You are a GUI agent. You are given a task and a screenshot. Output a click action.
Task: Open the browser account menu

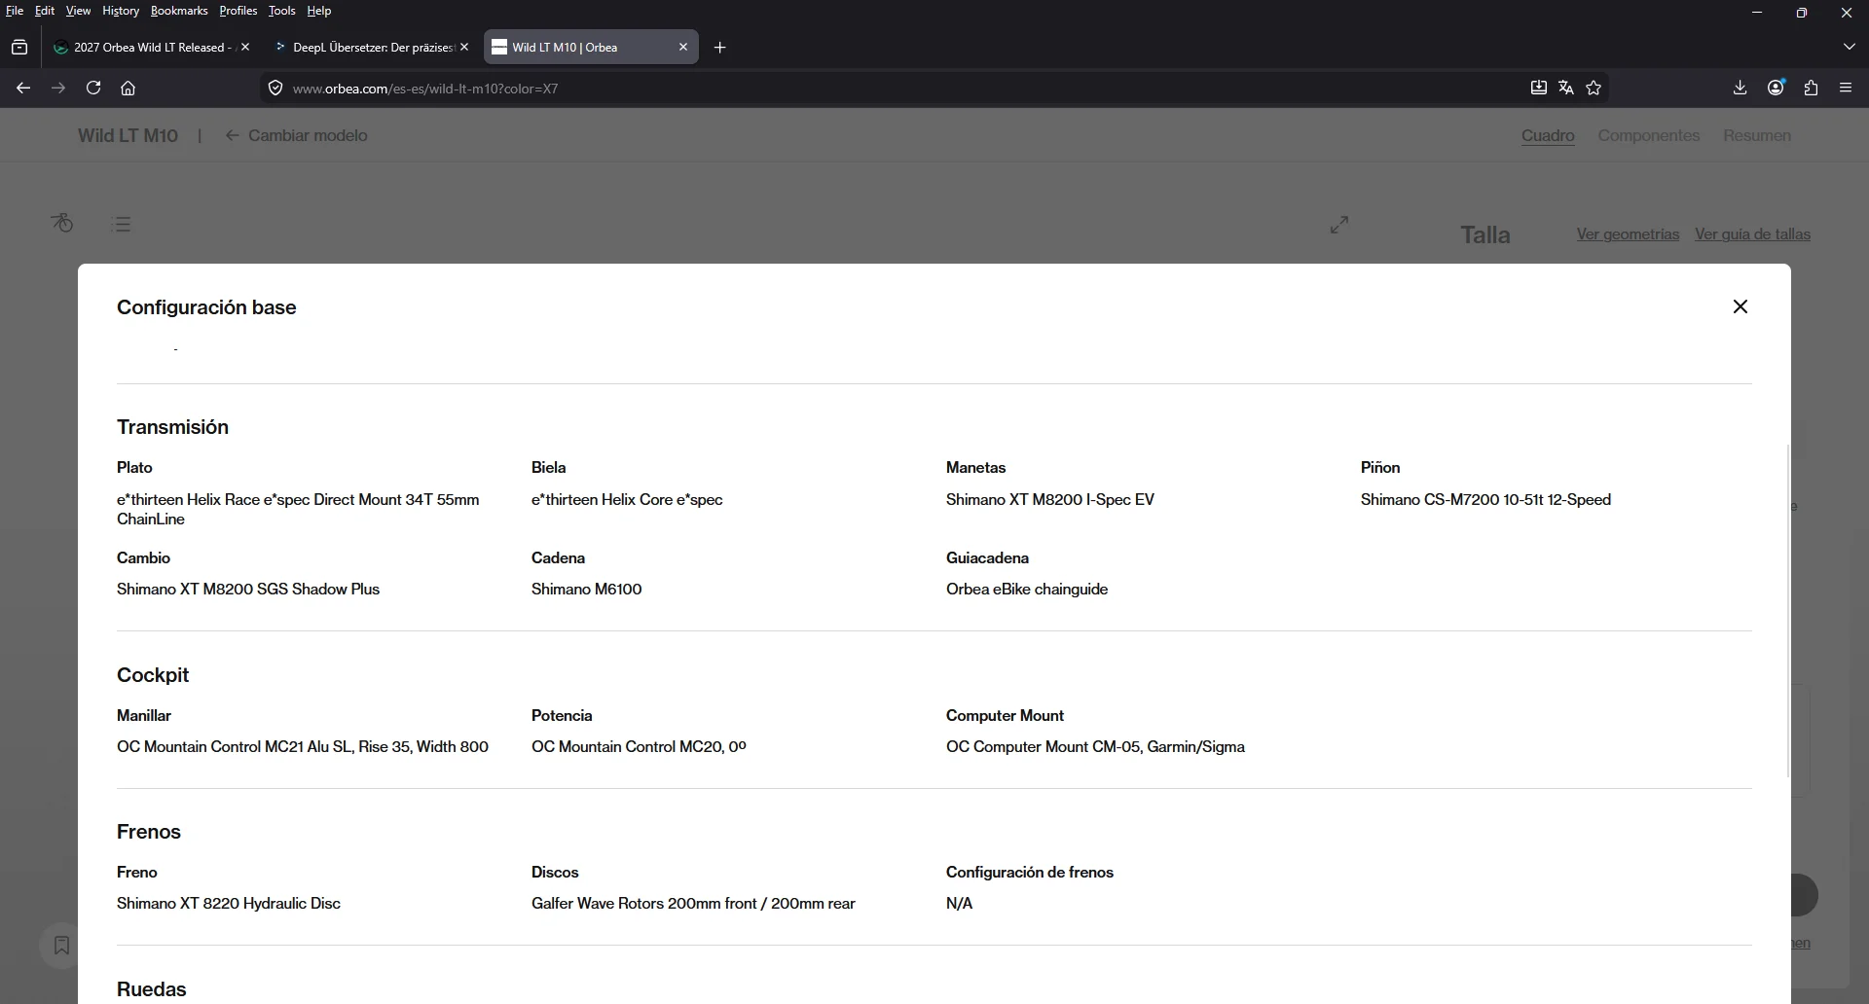tap(1776, 89)
